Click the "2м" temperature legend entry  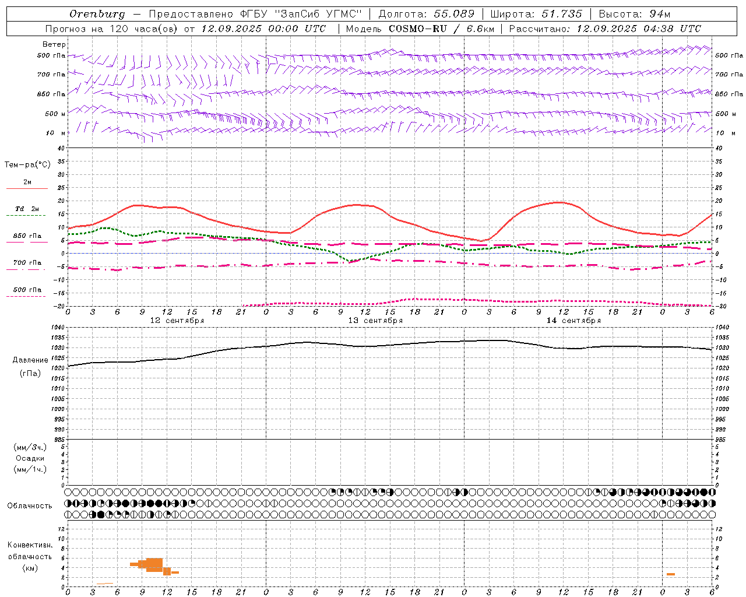(x=27, y=182)
